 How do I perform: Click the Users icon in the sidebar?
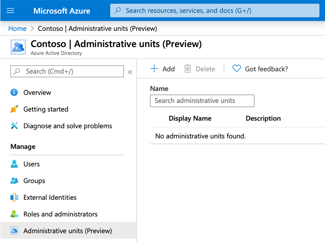(14, 164)
